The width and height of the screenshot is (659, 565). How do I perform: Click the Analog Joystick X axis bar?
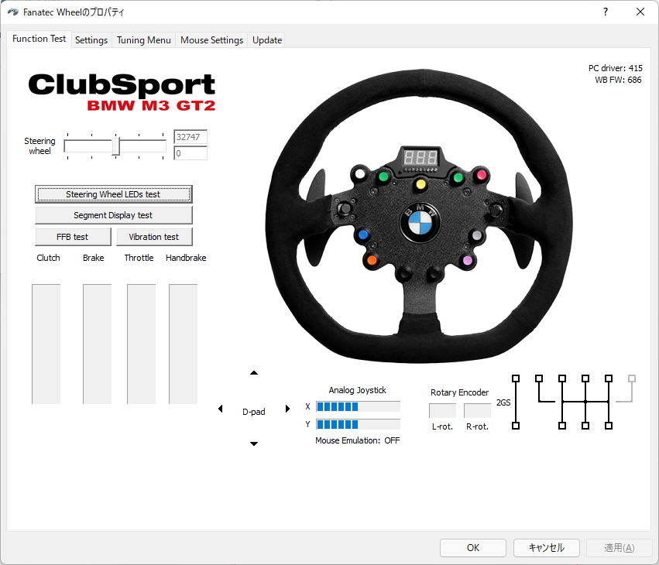click(358, 406)
